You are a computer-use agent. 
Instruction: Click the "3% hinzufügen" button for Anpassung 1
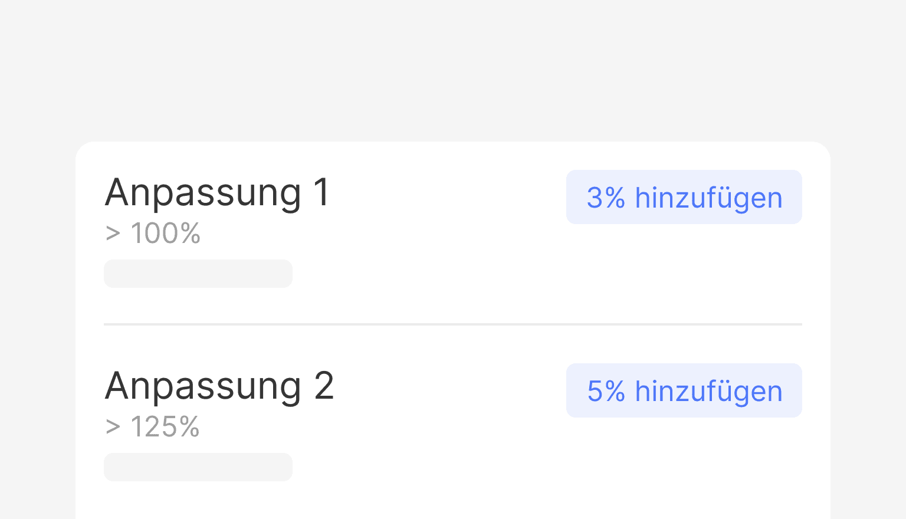[684, 197]
